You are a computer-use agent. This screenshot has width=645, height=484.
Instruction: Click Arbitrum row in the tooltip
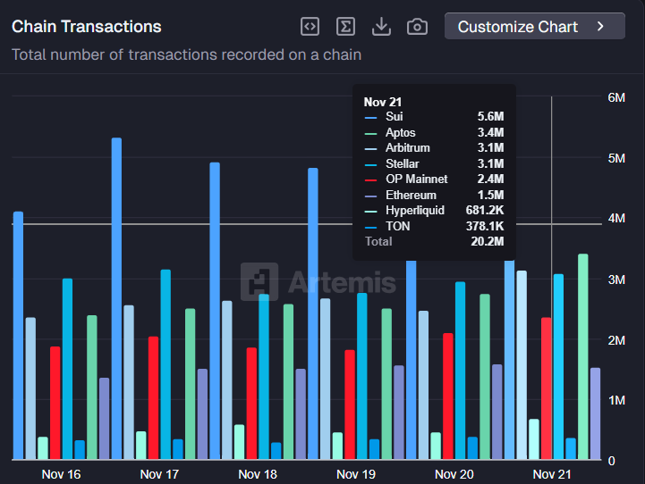pyautogui.click(x=434, y=147)
